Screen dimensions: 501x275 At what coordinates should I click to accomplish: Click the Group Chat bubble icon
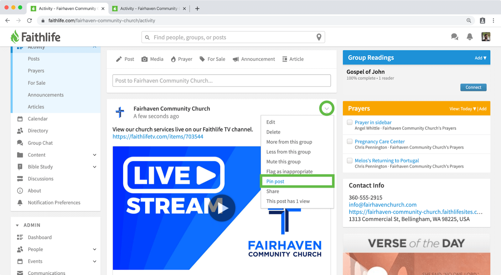pos(20,143)
